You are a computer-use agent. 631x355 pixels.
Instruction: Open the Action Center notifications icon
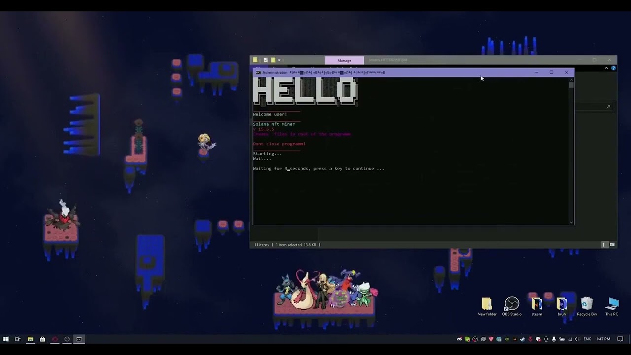tap(620, 339)
